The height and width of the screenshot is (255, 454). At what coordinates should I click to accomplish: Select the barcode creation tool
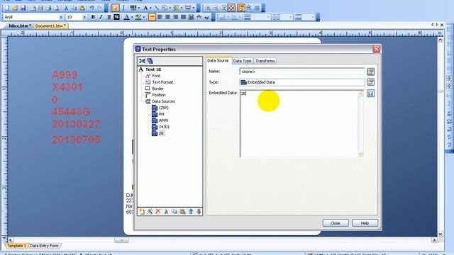133,8
